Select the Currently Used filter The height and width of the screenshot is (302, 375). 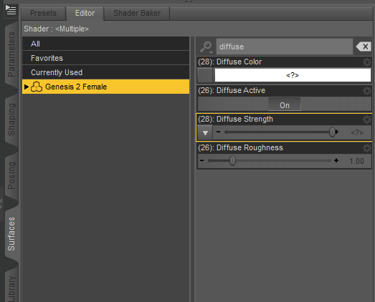coord(105,72)
